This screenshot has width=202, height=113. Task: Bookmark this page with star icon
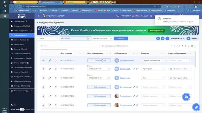tap(158, 7)
